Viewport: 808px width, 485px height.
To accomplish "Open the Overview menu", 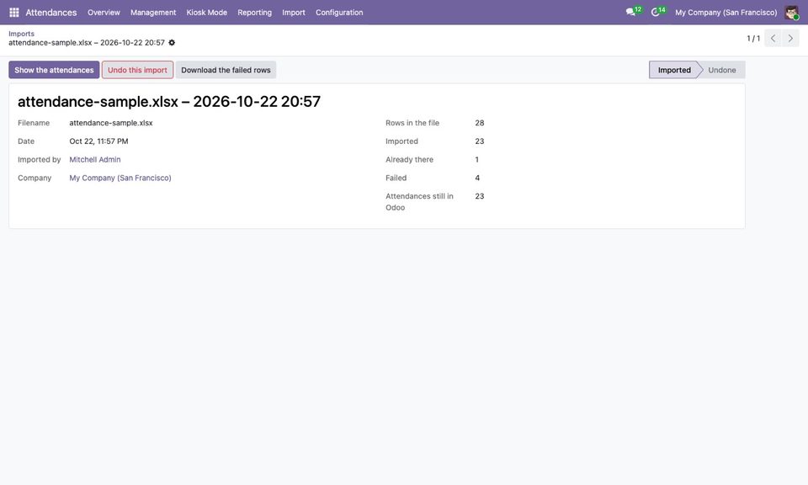I will pos(104,13).
